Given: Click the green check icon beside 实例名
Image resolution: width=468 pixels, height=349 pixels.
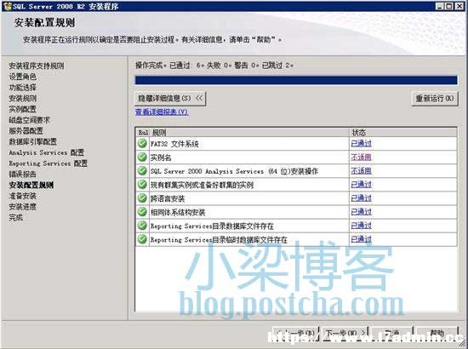Looking at the screenshot, I should (142, 157).
